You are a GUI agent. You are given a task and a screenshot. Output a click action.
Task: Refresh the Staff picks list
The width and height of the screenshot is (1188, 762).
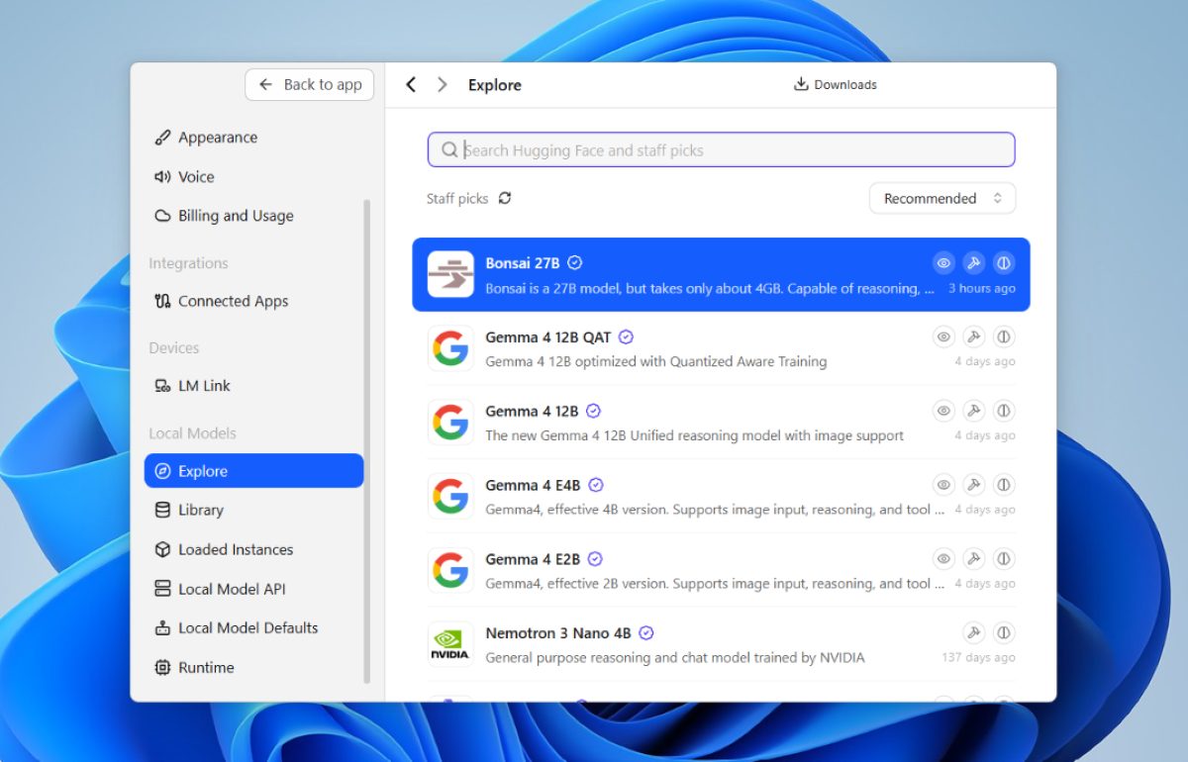coord(505,198)
